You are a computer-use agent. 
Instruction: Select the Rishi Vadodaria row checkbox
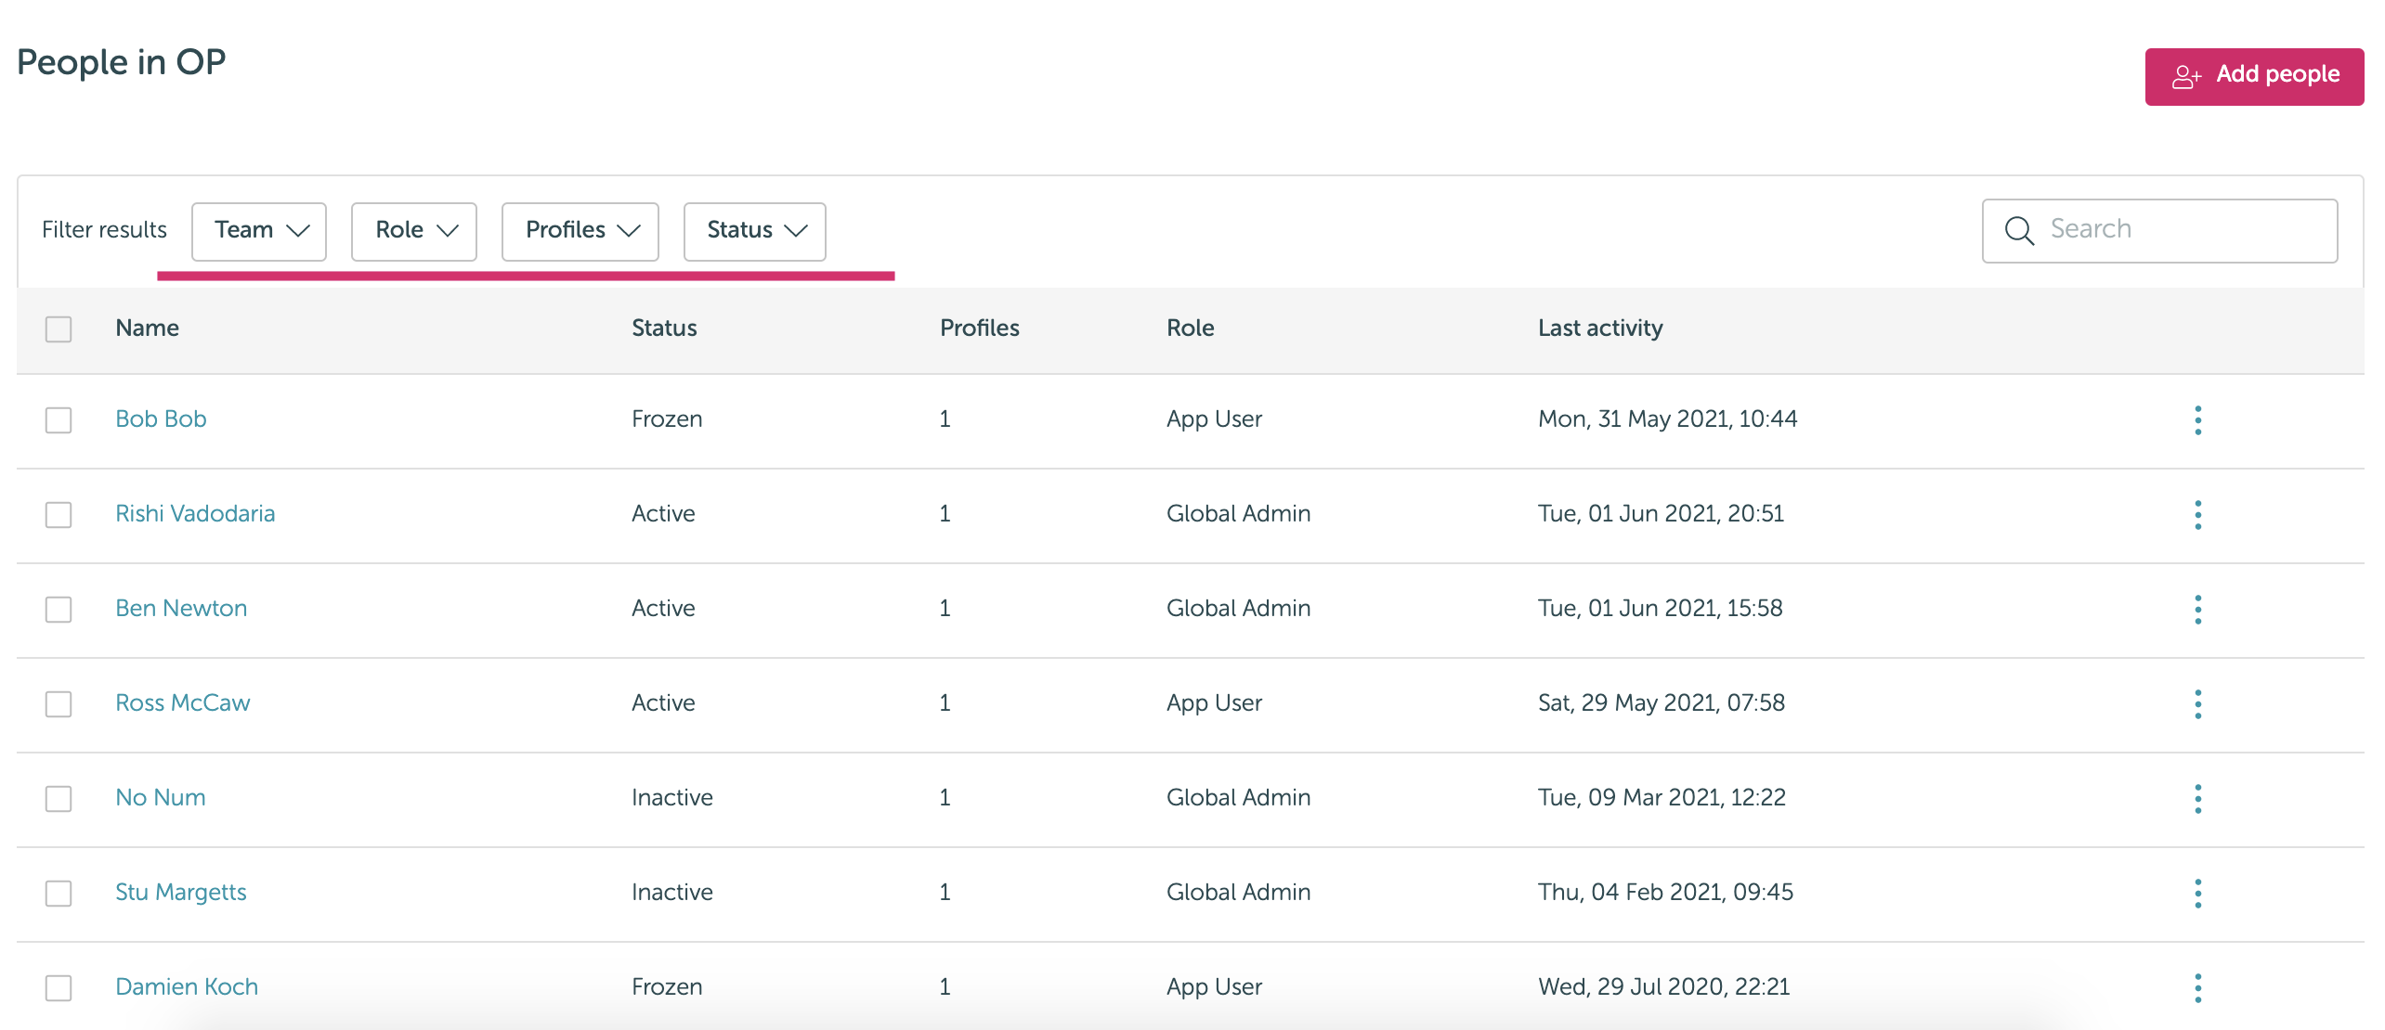[x=59, y=515]
